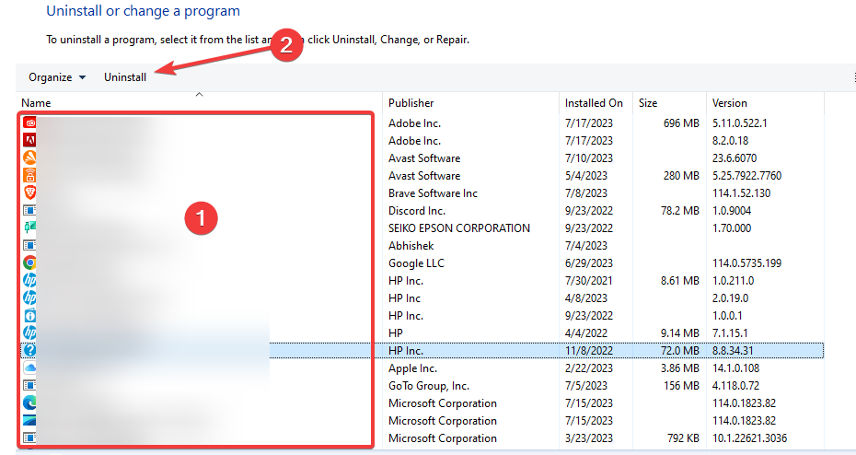Click the 9.14 MB size value
This screenshot has height=455, width=856.
click(x=679, y=332)
